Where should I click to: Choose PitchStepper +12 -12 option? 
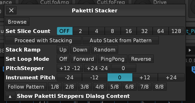click(x=70, y=68)
